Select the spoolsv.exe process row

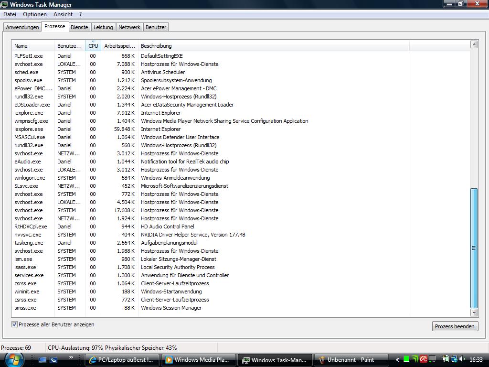click(210, 80)
